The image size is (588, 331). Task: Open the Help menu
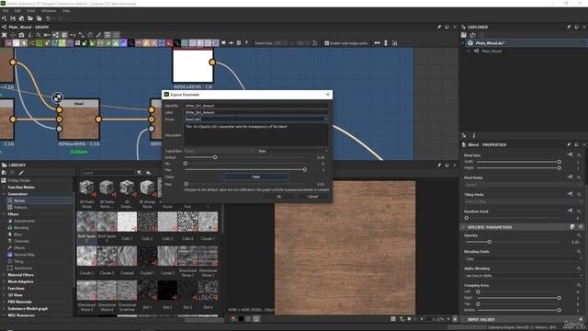point(66,11)
